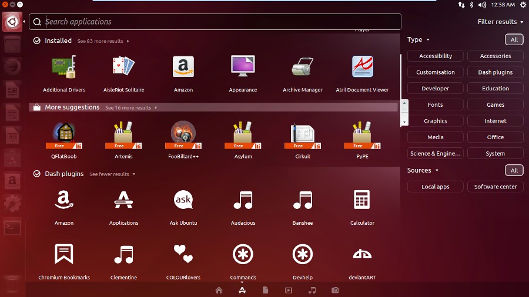Toggle Customisation type filter
This screenshot has width=529, height=297.
[x=435, y=72]
